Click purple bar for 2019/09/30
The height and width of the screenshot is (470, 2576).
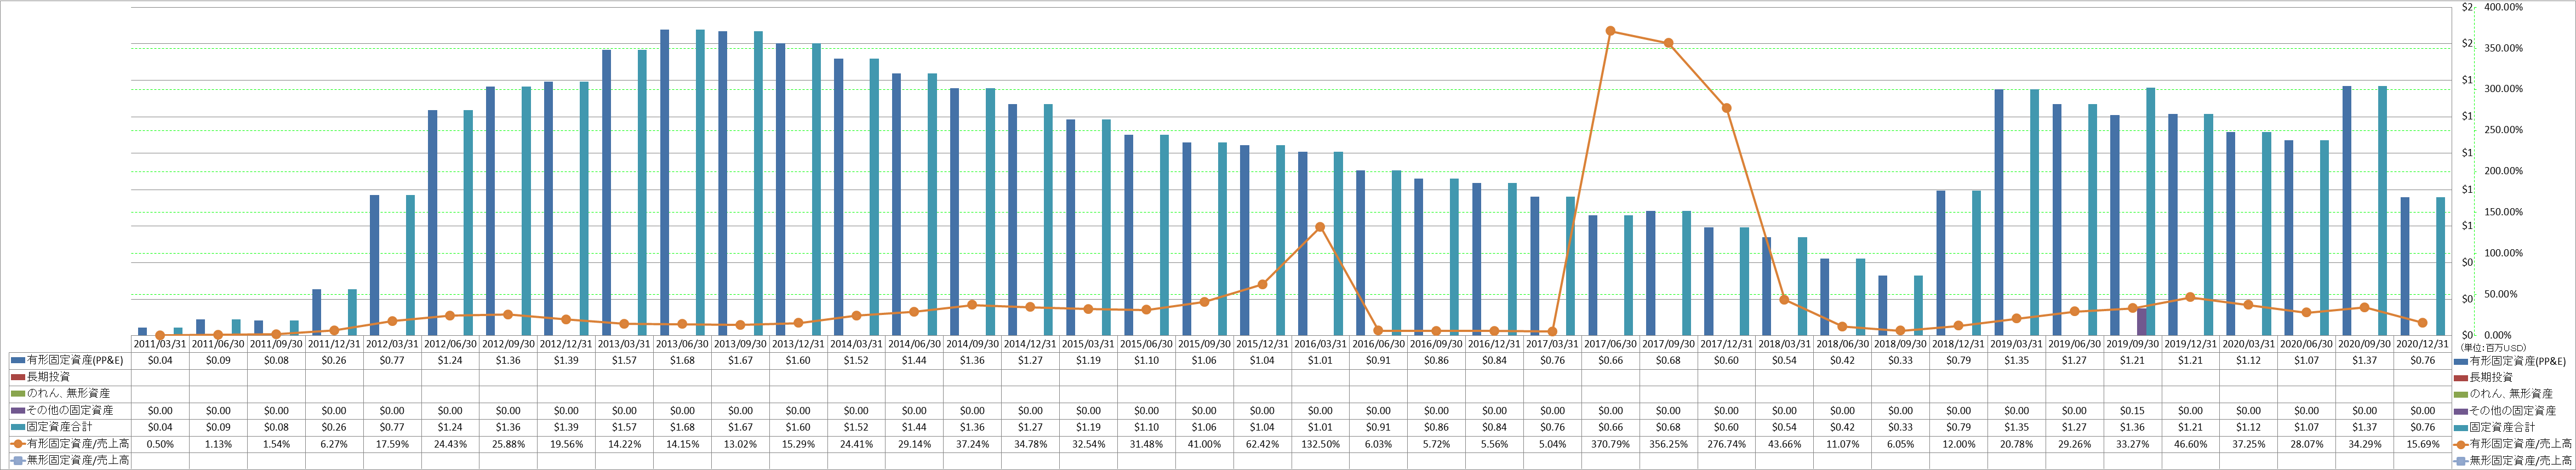[x=2142, y=321]
